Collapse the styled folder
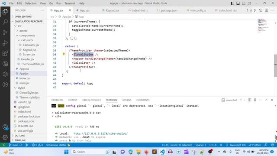The height and width of the screenshot is (156, 277). pyautogui.click(x=29, y=88)
